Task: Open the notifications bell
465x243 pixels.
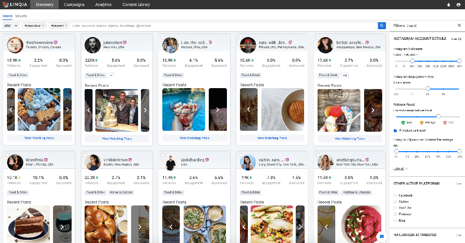Action: click(449, 5)
